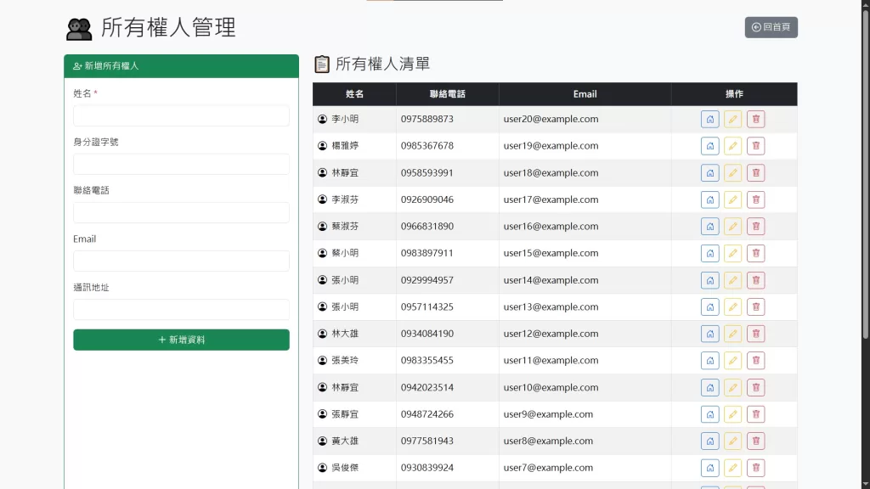
Task: Open the house icon for user16@example.com
Action: click(x=709, y=227)
